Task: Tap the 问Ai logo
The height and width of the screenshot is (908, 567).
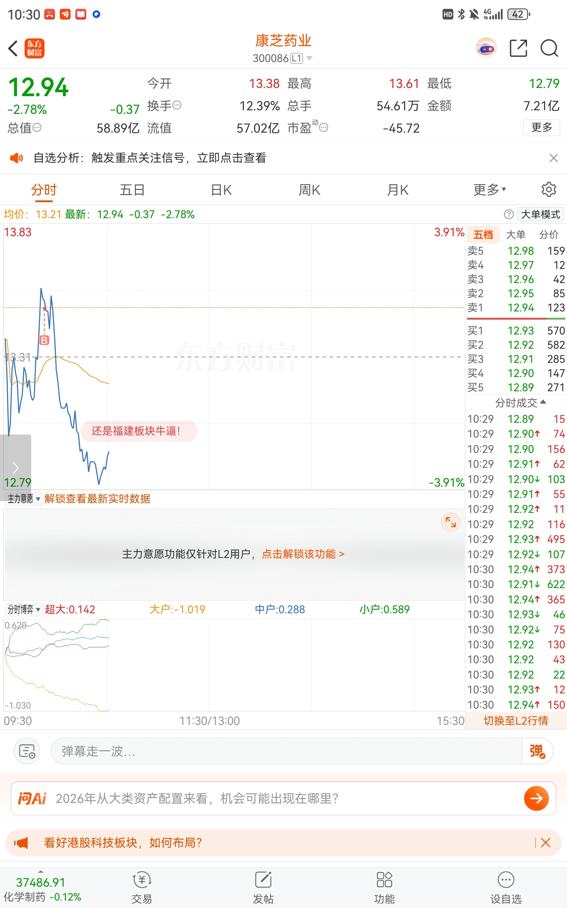Action: (32, 798)
